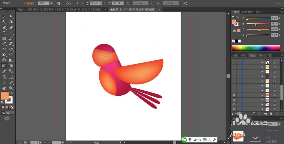Switch to the 未标题-2 document tab
Screen dimensions: 284x144
133,9
